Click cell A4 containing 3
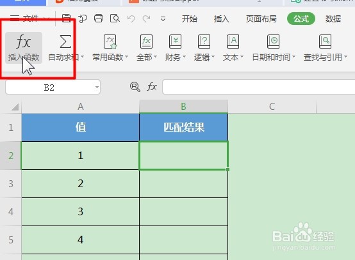 click(80, 212)
